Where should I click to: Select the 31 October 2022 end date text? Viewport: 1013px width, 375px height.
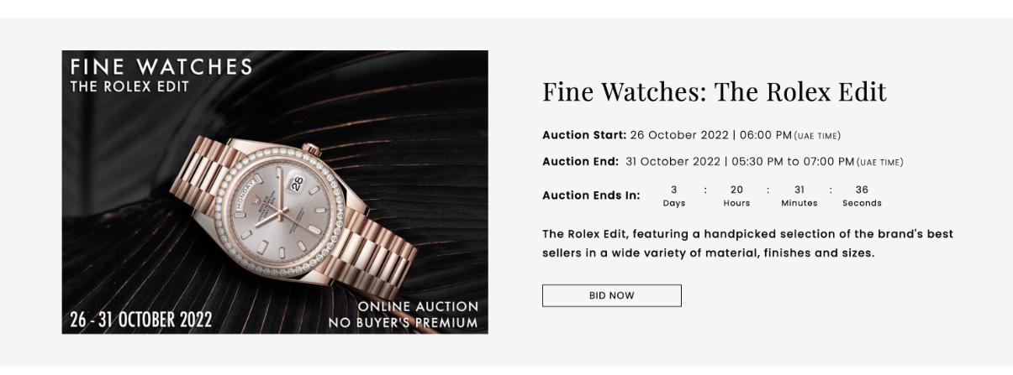click(673, 161)
